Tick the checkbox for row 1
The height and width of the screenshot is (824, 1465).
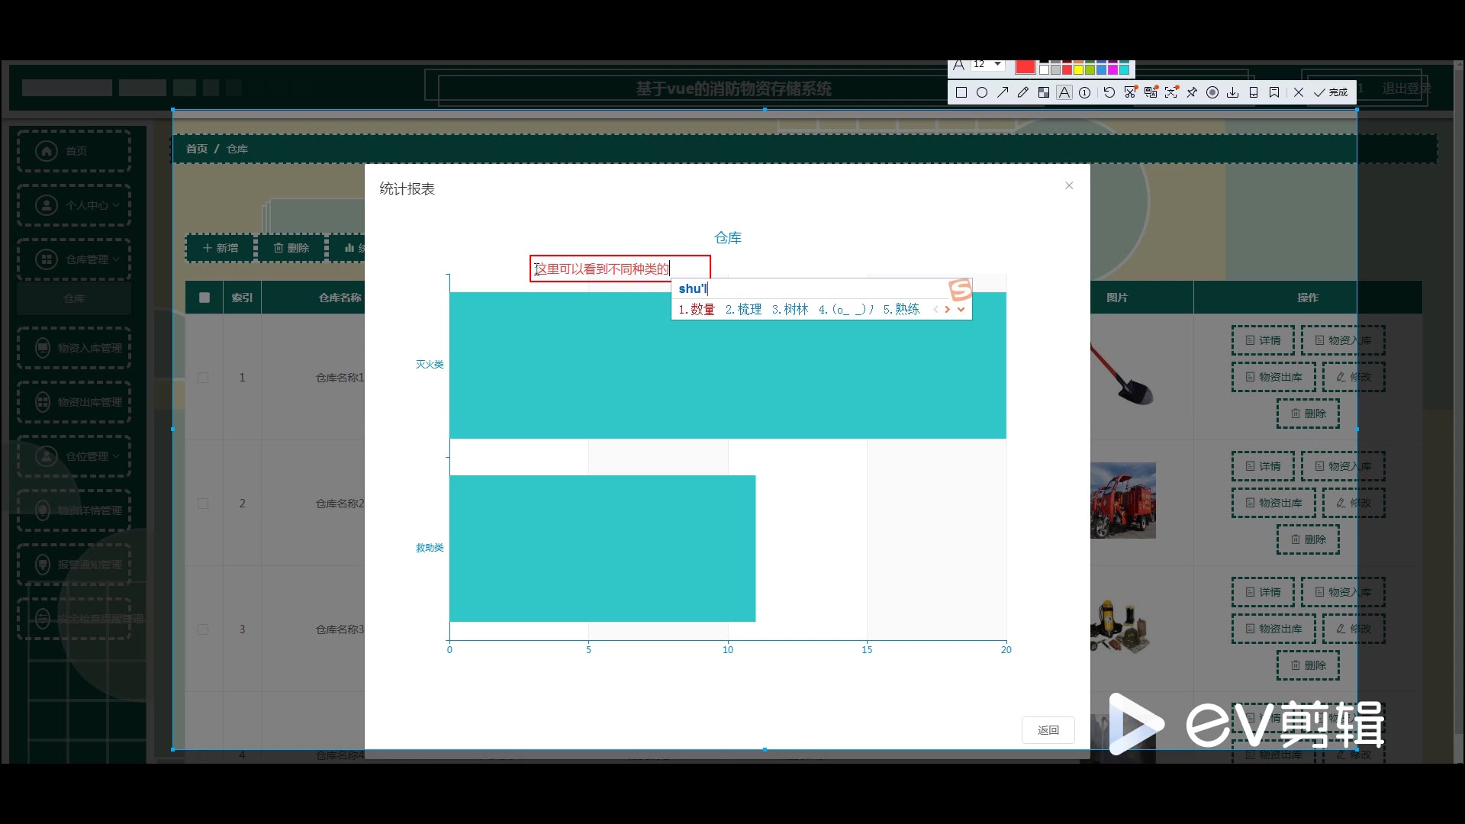tap(203, 378)
